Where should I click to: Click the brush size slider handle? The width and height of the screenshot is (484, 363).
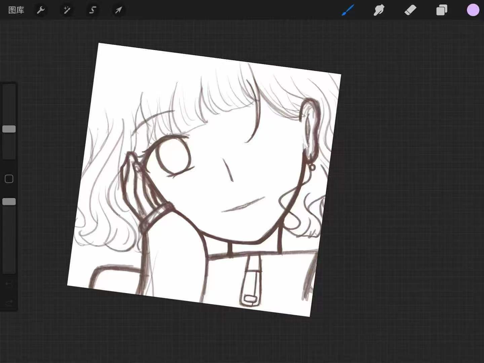[x=9, y=129]
